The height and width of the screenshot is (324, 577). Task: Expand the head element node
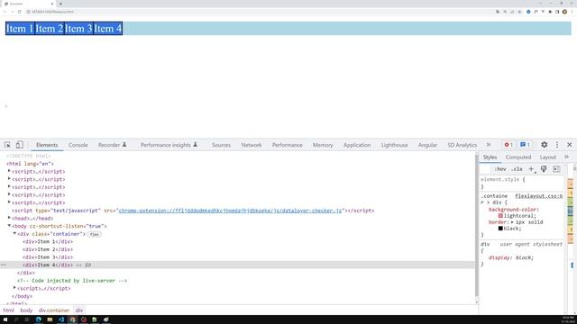click(9, 218)
